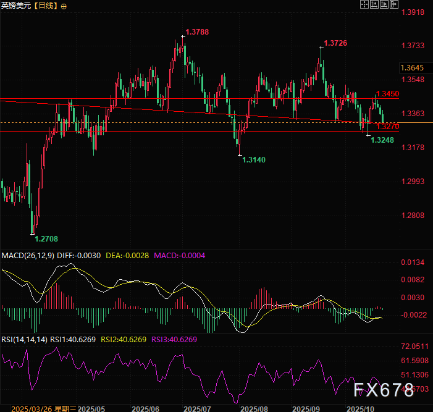This screenshot has height=412, width=433.
Task: Click the 1.3645 current price tag on axis
Action: [x=412, y=67]
